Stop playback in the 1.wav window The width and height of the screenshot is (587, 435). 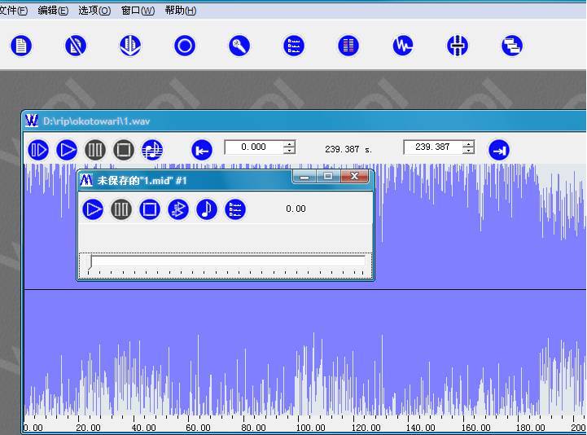coord(124,150)
